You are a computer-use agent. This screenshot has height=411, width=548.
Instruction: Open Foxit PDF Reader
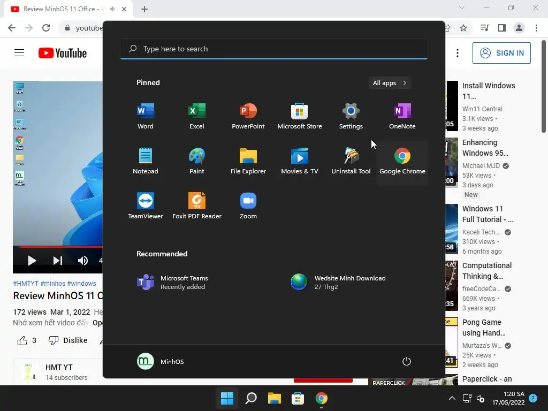[197, 206]
